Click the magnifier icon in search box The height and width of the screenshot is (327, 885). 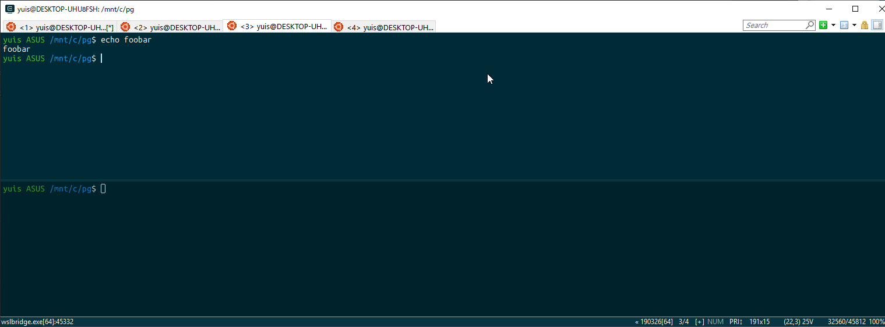pyautogui.click(x=810, y=25)
